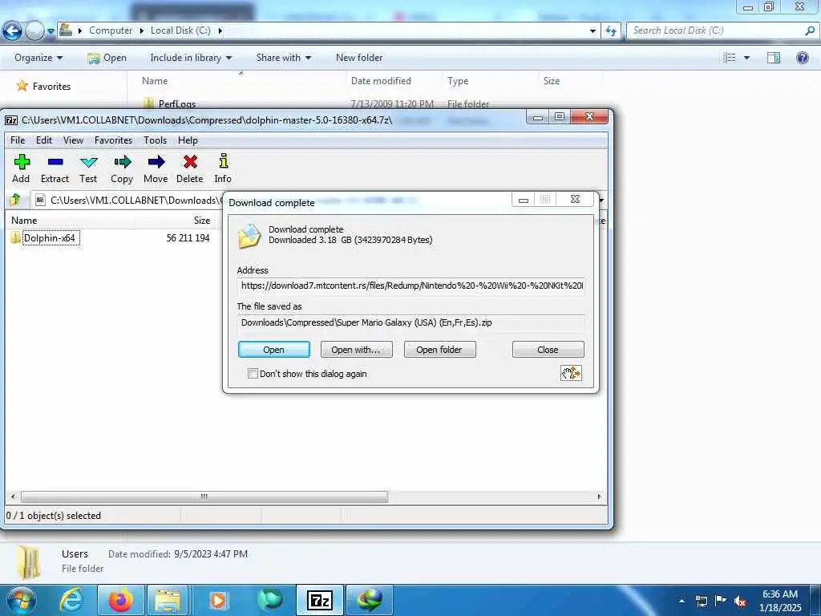Open the Tools menu in 7-Zip

[155, 140]
